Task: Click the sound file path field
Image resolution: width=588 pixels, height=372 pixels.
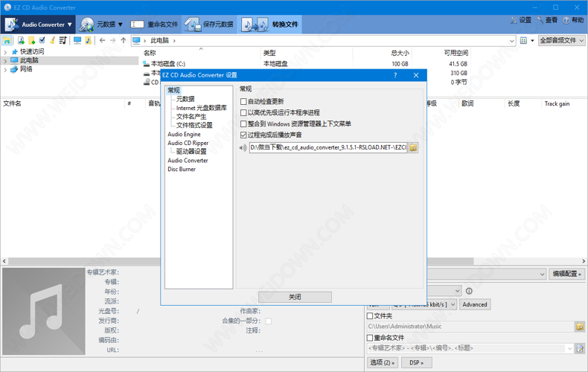Action: point(328,148)
